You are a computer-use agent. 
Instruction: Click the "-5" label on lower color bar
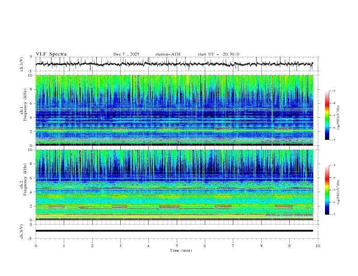coord(333,190)
